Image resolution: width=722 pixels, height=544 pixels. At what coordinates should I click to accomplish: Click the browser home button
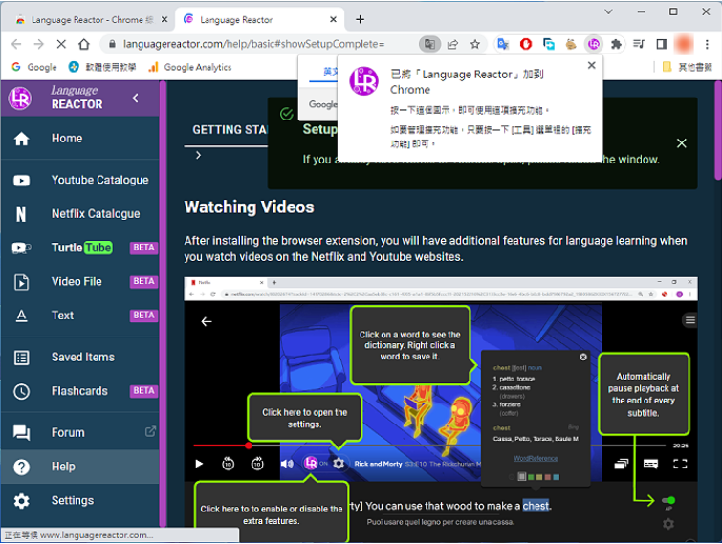click(84, 44)
